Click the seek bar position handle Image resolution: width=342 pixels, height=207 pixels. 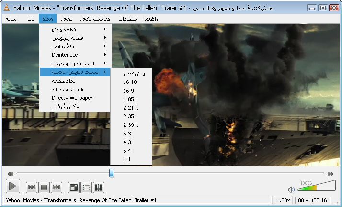pyautogui.click(x=112, y=173)
